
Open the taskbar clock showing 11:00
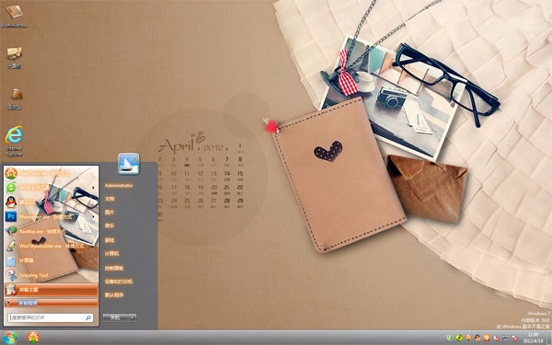click(533, 338)
